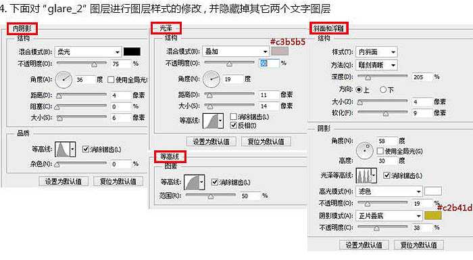Click Inner Shadow noise field showing 0
473x260 pixels.
121,164
